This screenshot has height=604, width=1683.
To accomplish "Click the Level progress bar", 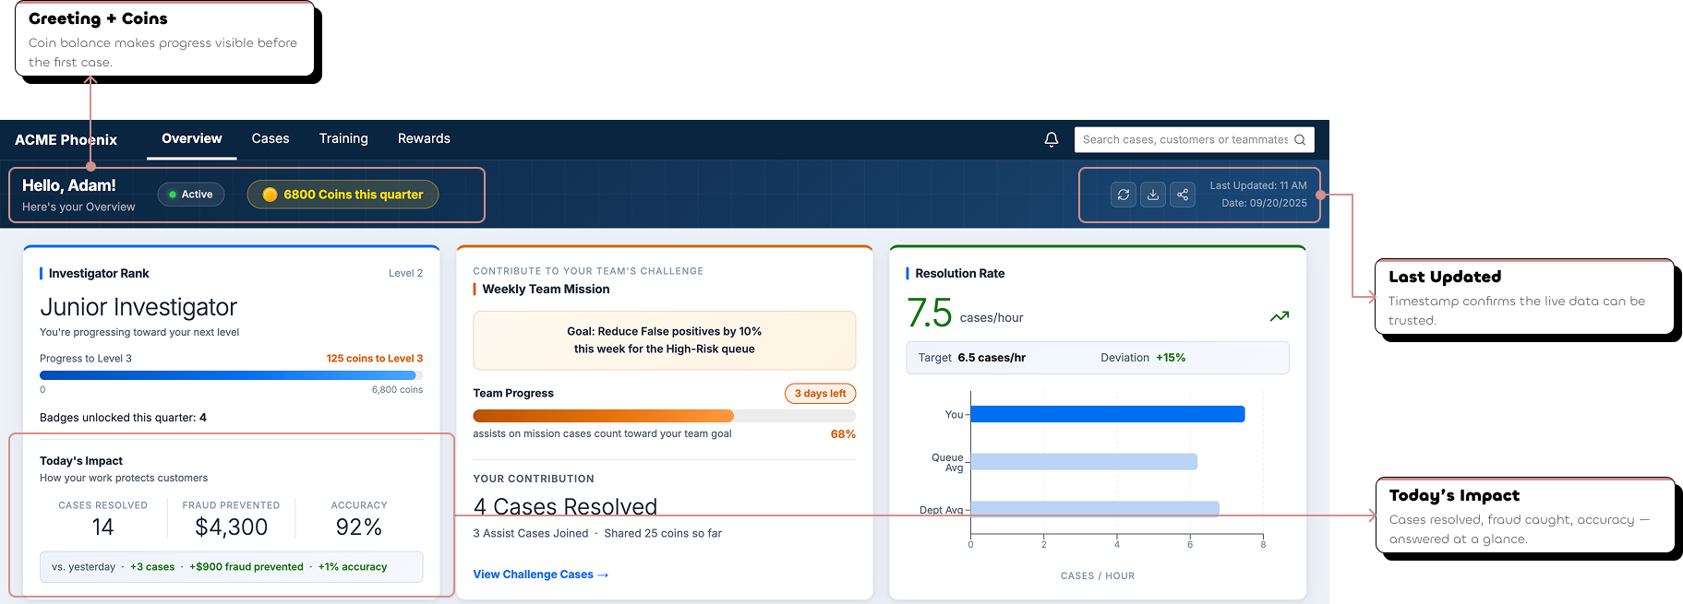I will (231, 375).
